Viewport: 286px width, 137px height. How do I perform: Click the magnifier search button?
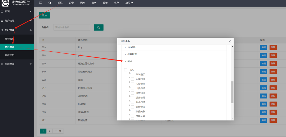(x=99, y=27)
